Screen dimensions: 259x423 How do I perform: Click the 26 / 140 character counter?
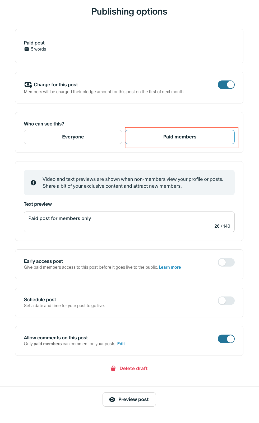[x=222, y=226]
